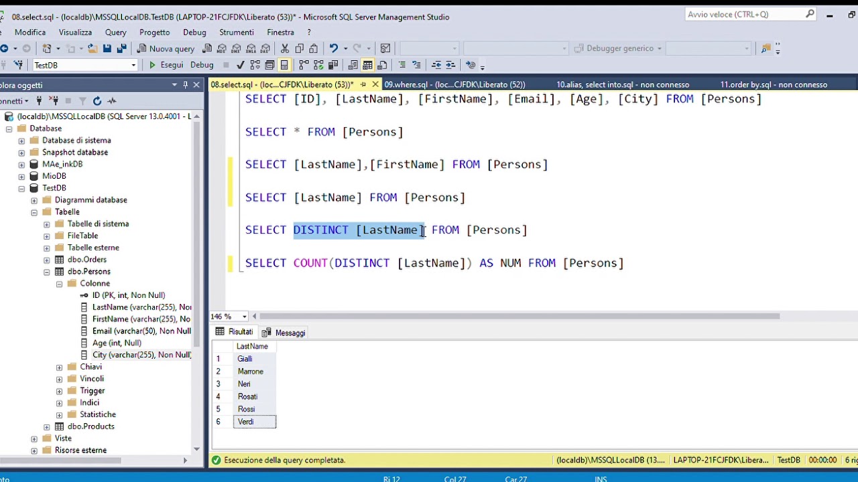Click the Decrease indent icon

(x=436, y=65)
